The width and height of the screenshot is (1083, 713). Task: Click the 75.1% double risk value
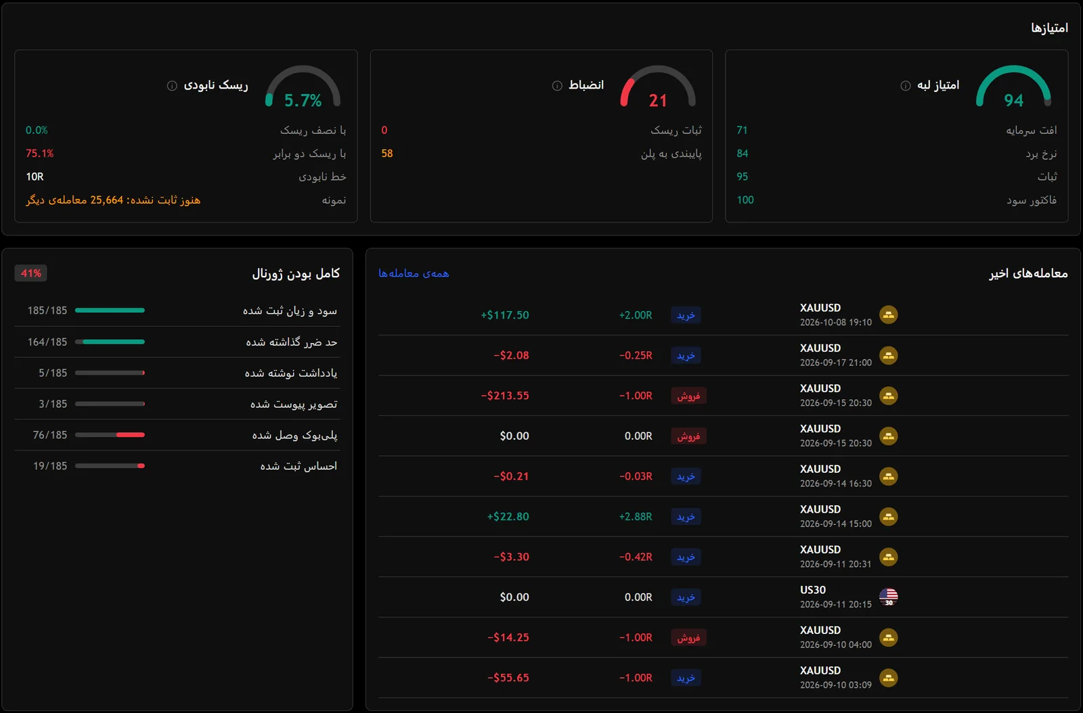point(39,154)
